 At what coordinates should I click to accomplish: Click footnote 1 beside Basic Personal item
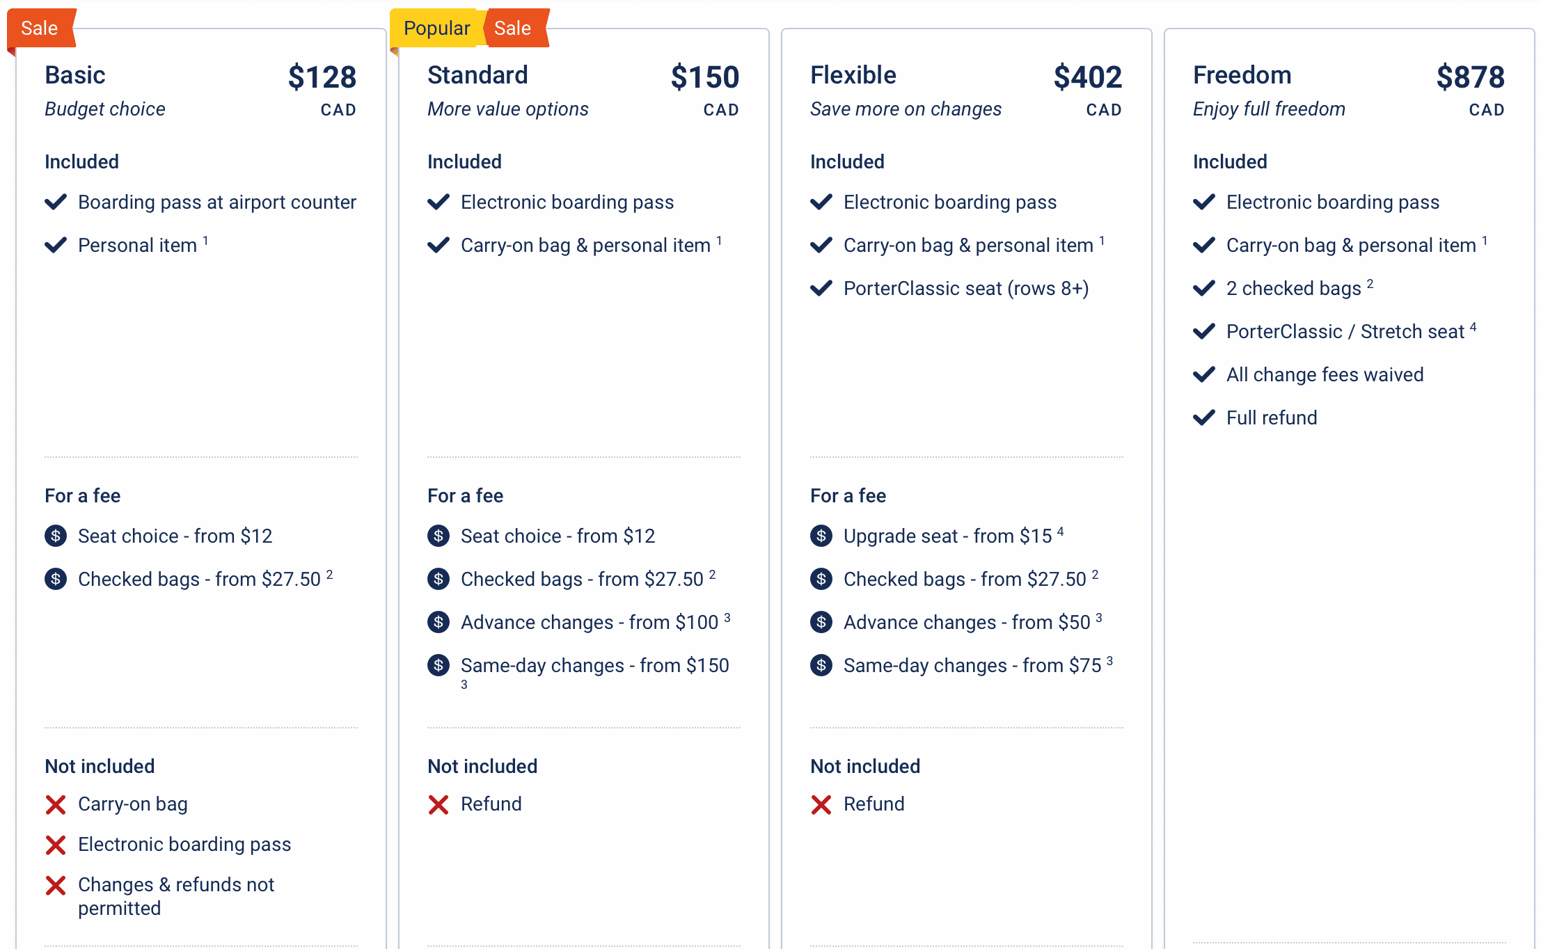click(x=205, y=240)
